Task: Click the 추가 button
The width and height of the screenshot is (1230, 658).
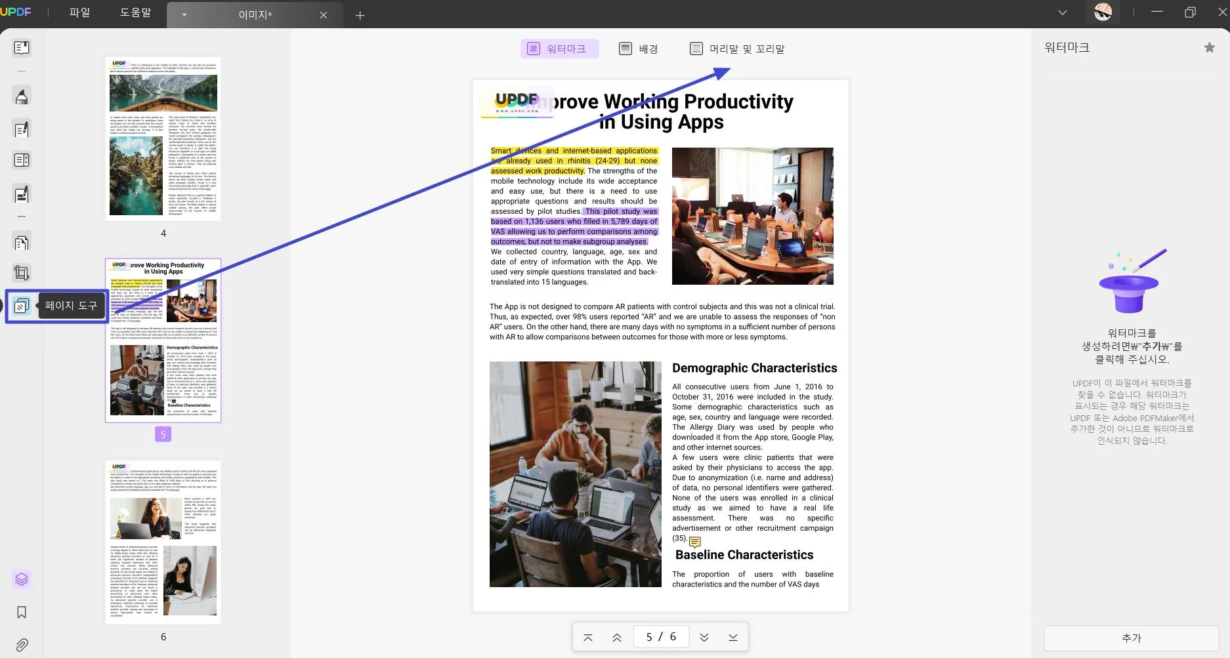Action: click(x=1131, y=638)
